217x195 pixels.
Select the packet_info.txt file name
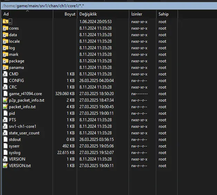coord(22,107)
